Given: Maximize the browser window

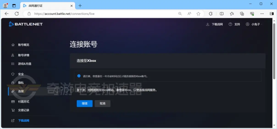Looking at the screenshot, I should pyautogui.click(x=261, y=4).
